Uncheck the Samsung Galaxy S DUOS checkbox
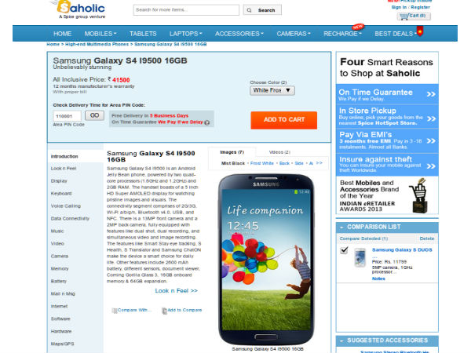 [344, 250]
